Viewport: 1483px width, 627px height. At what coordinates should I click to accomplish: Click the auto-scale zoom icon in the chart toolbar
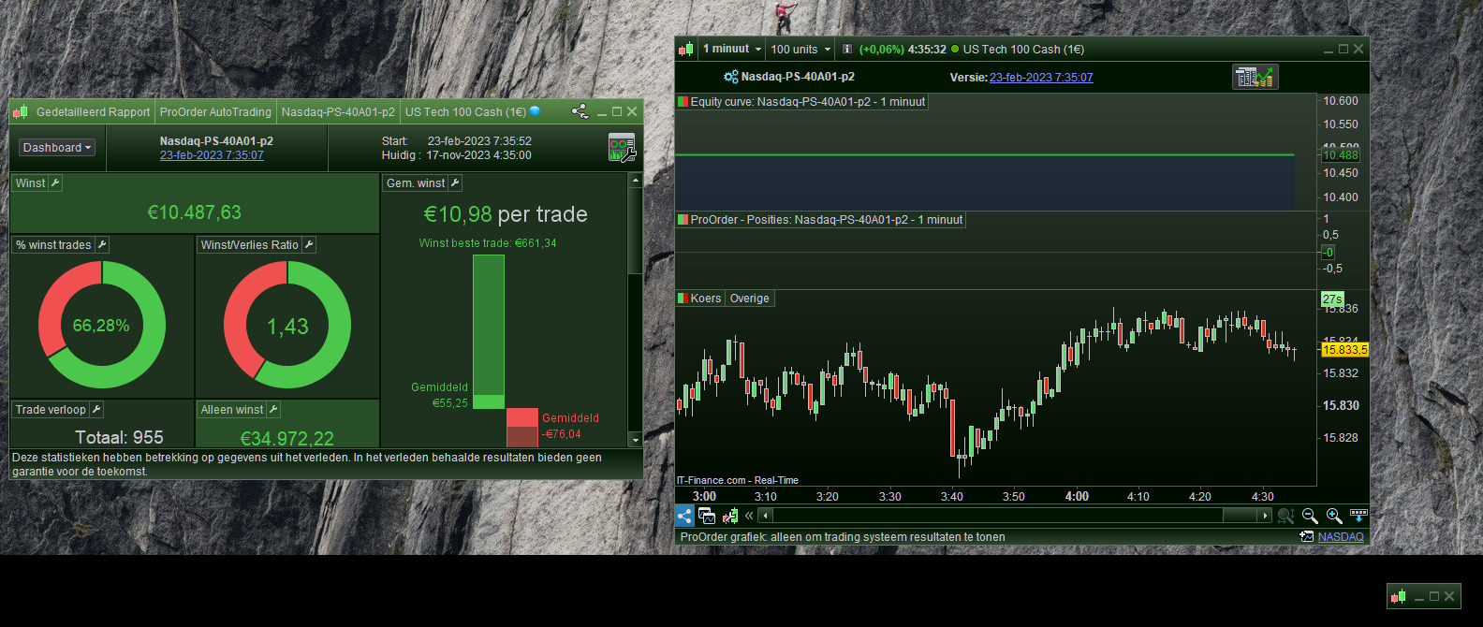tap(1286, 516)
